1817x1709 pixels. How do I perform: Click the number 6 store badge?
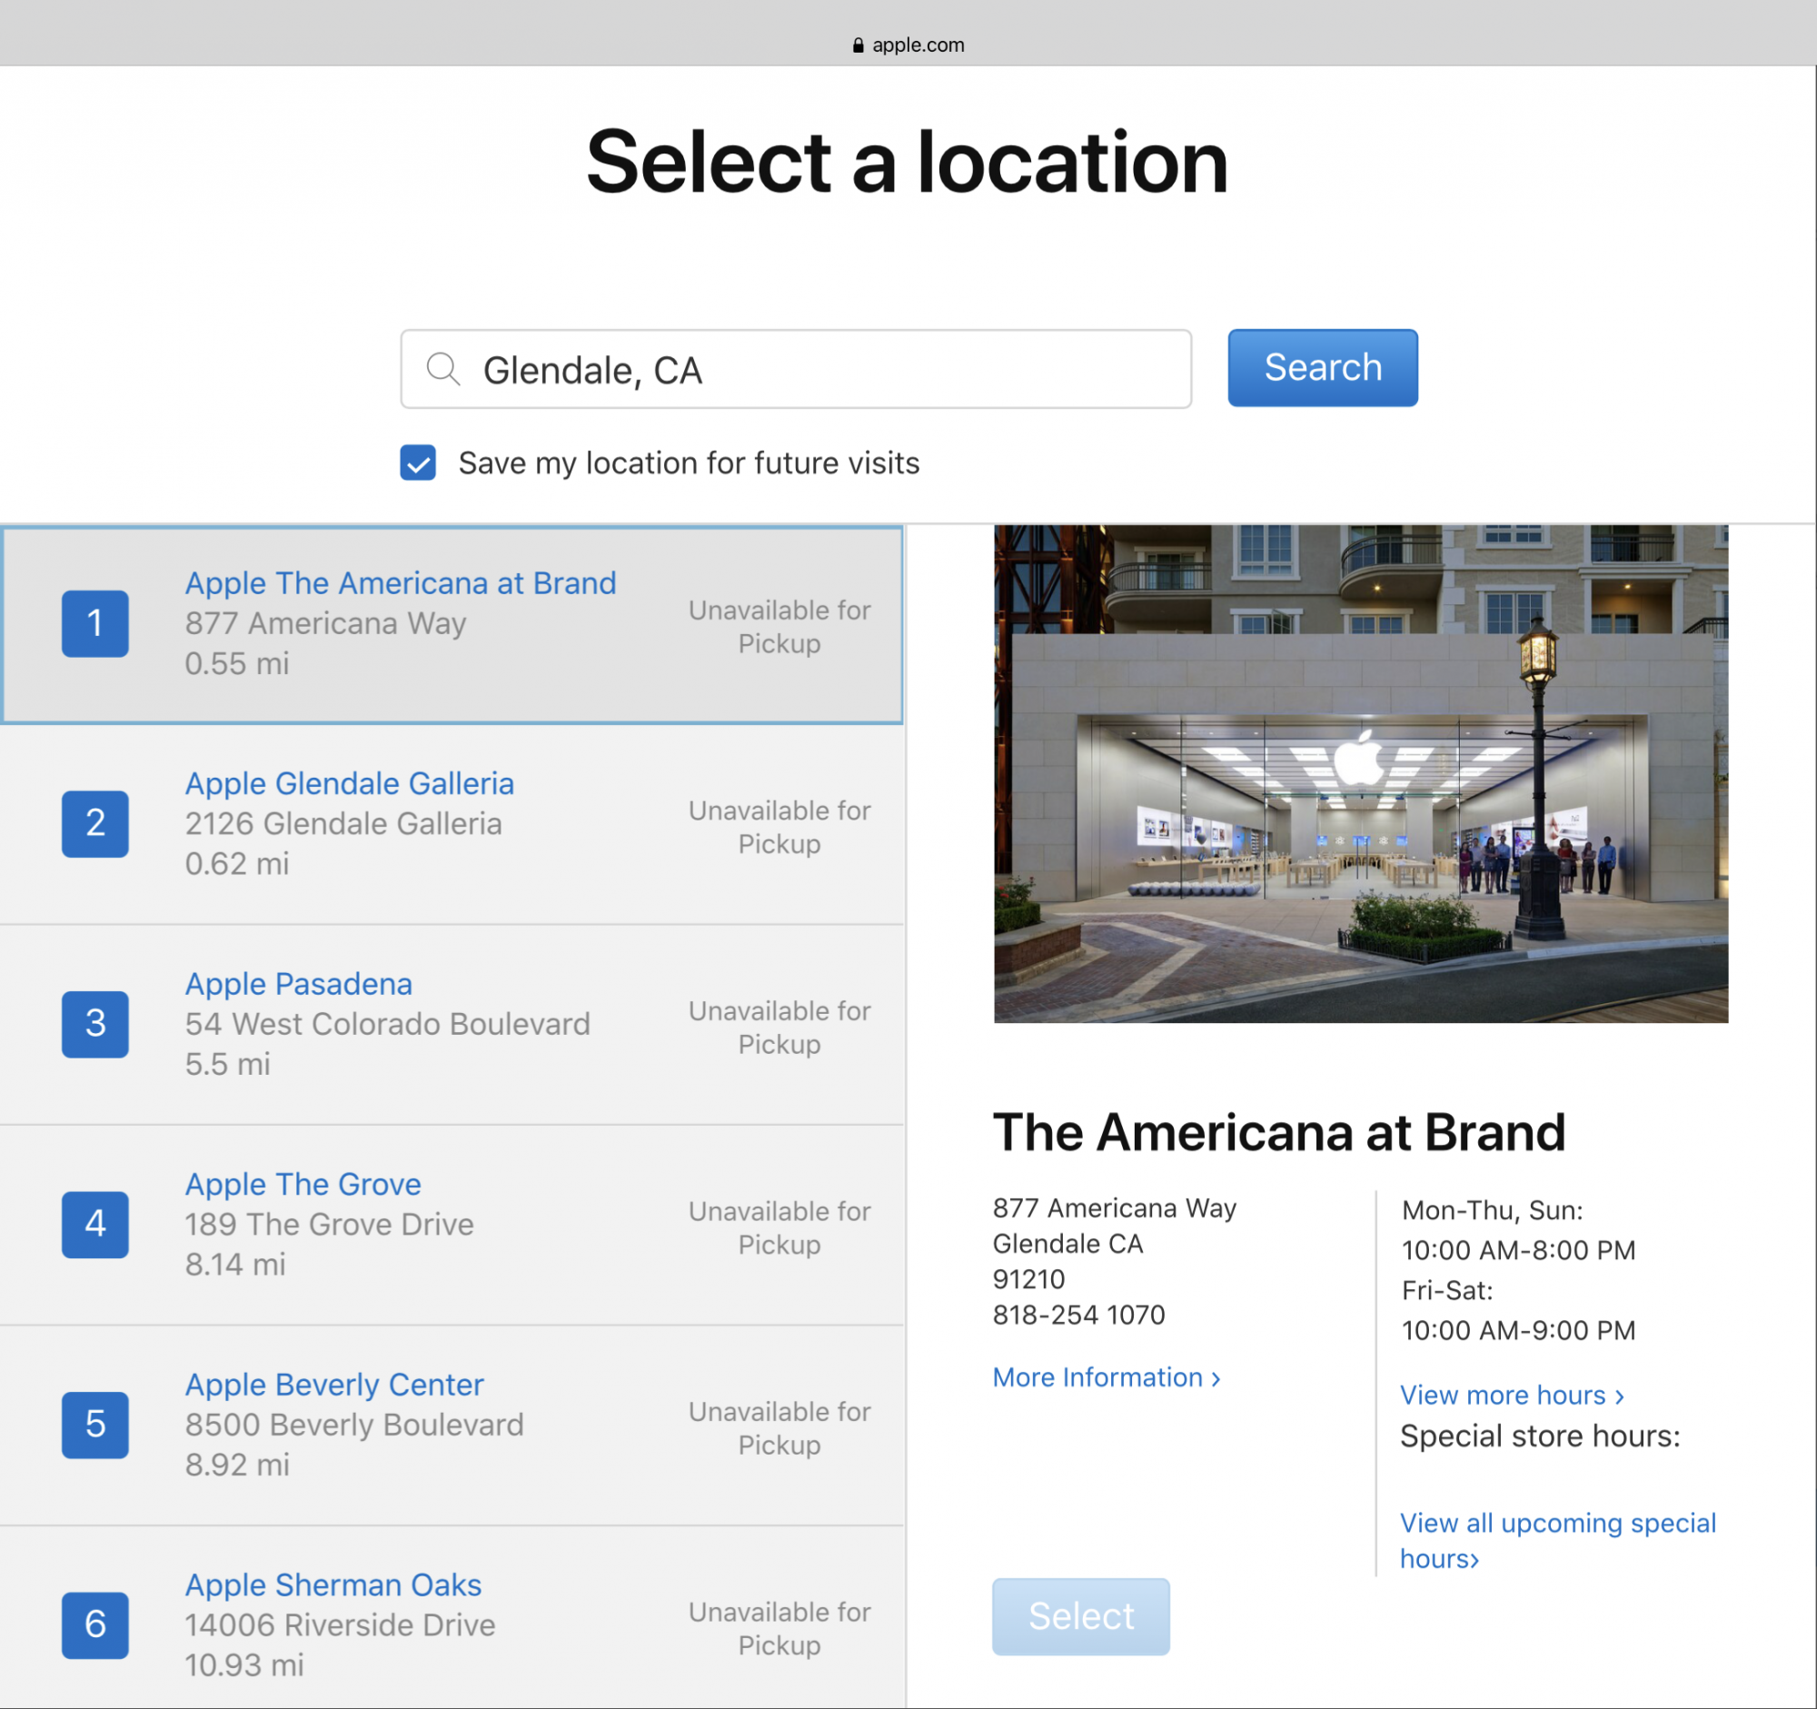95,1624
